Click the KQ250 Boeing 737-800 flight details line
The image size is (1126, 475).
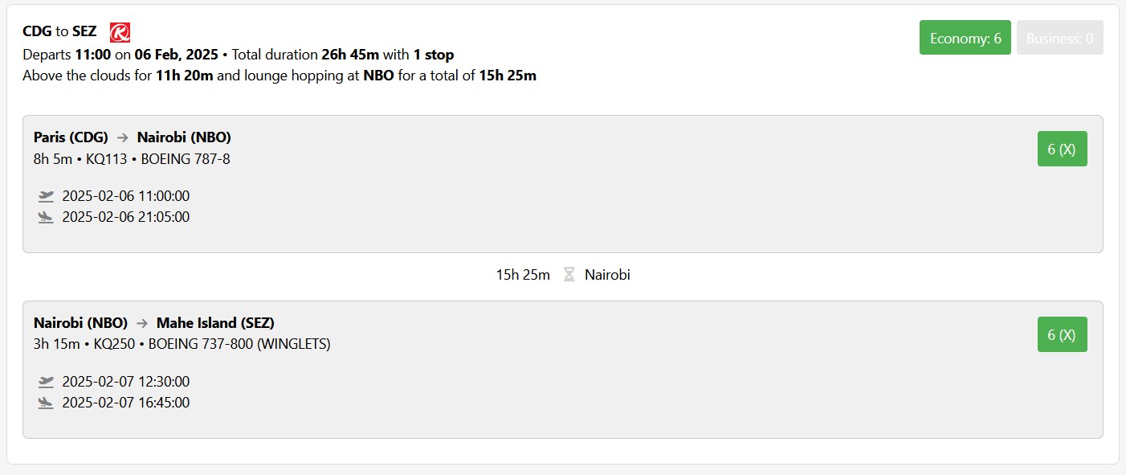[182, 344]
